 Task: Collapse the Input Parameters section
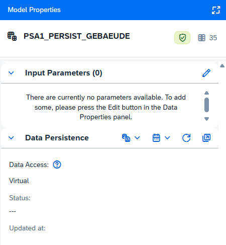click(x=11, y=73)
